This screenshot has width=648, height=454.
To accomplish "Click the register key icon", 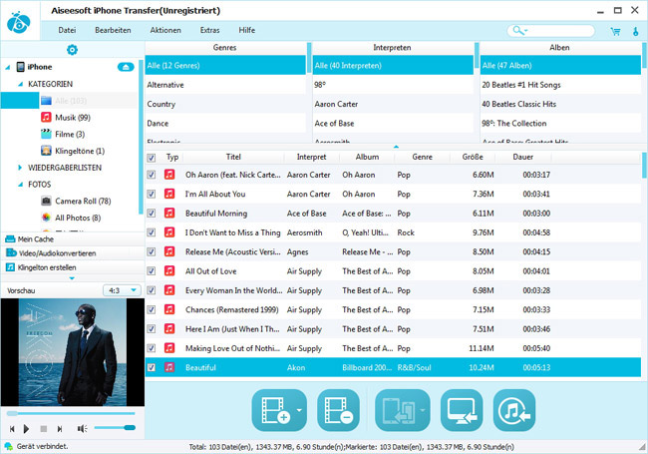I will coord(635,31).
